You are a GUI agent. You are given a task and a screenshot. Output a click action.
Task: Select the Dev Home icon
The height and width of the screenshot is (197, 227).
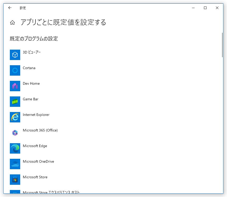[x=15, y=86]
